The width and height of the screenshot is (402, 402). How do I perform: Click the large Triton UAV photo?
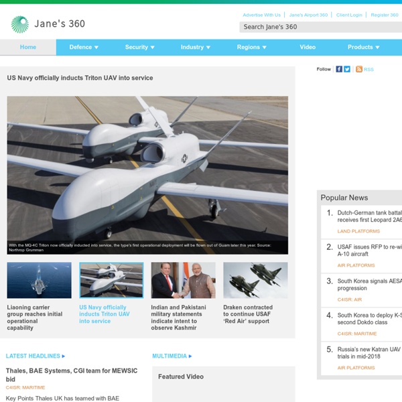(147, 175)
